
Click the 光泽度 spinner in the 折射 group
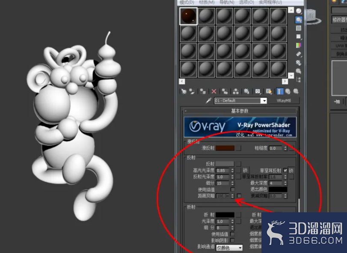[232, 221]
